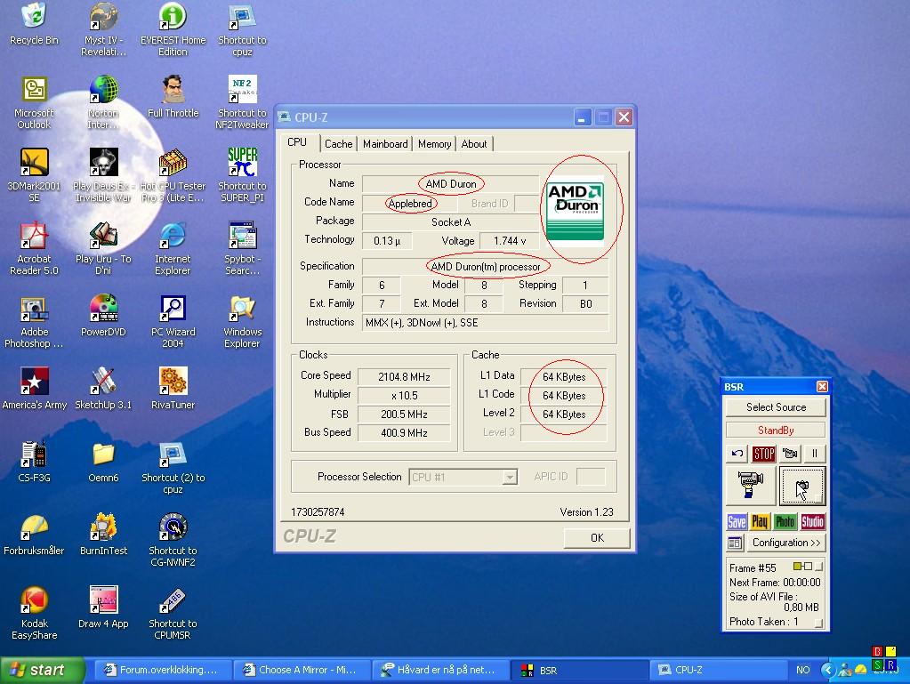This screenshot has width=910, height=684.
Task: Launch PC Wizard 2004 icon
Action: (x=173, y=321)
